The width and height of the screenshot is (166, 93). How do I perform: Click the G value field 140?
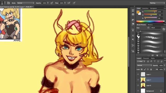click(x=160, y=15)
